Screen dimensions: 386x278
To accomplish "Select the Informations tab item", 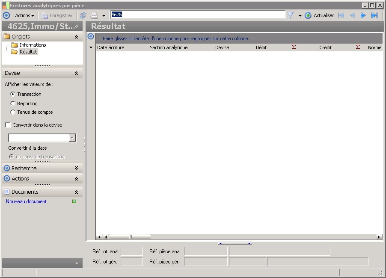I will [x=33, y=45].
